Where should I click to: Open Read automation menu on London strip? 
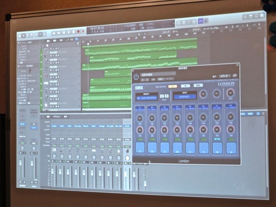(x=54, y=145)
